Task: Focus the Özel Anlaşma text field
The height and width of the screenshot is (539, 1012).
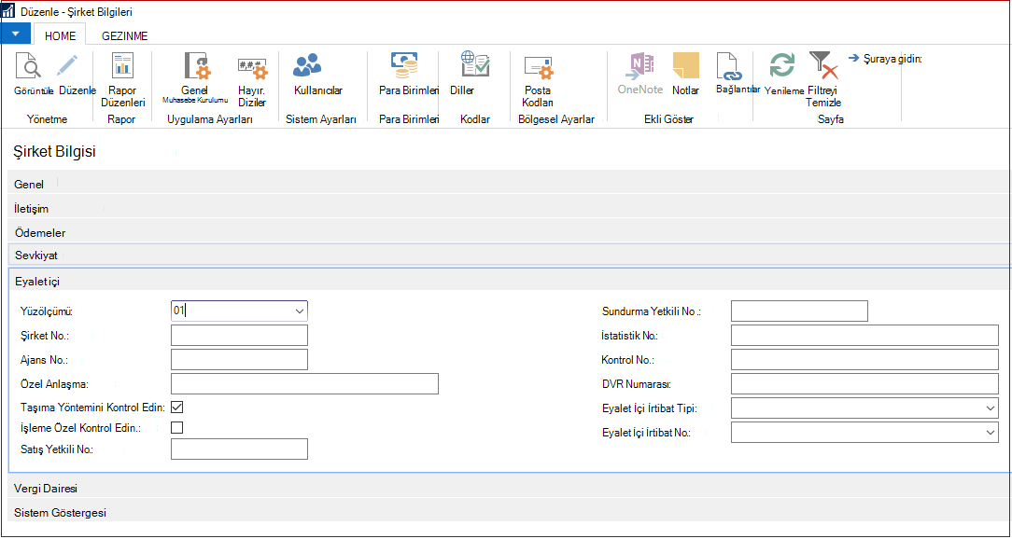Action: [304, 383]
